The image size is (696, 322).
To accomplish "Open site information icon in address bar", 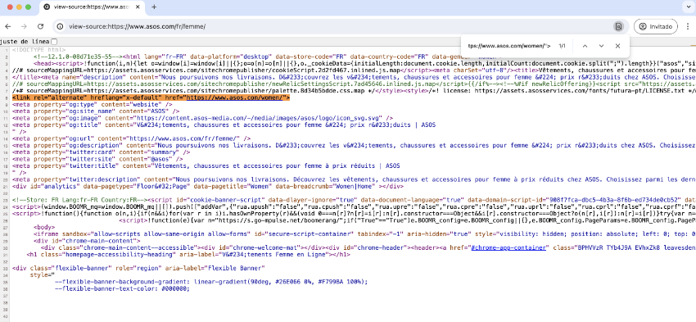I will (x=60, y=27).
